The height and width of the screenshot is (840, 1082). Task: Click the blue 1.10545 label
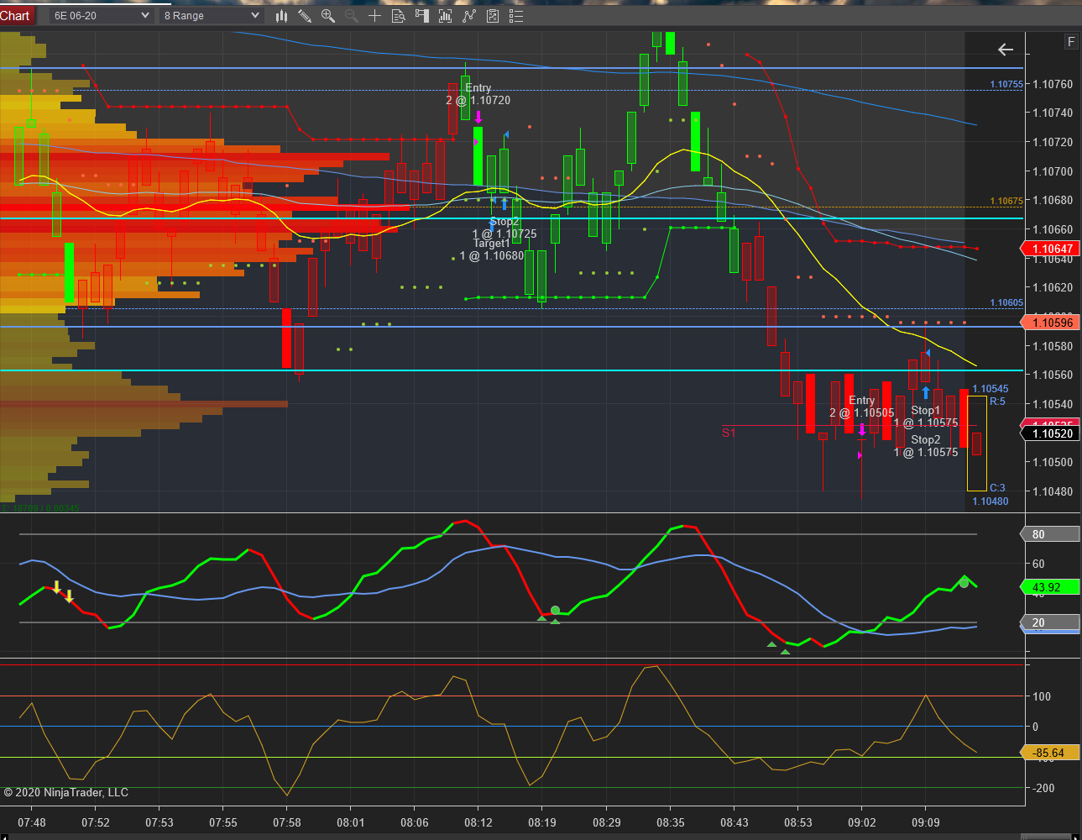tap(991, 389)
